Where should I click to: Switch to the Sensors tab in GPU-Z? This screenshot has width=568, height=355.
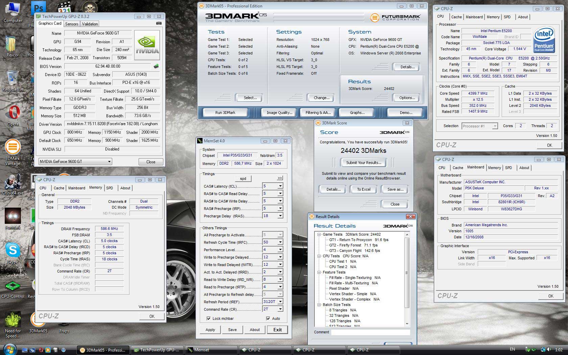click(72, 24)
